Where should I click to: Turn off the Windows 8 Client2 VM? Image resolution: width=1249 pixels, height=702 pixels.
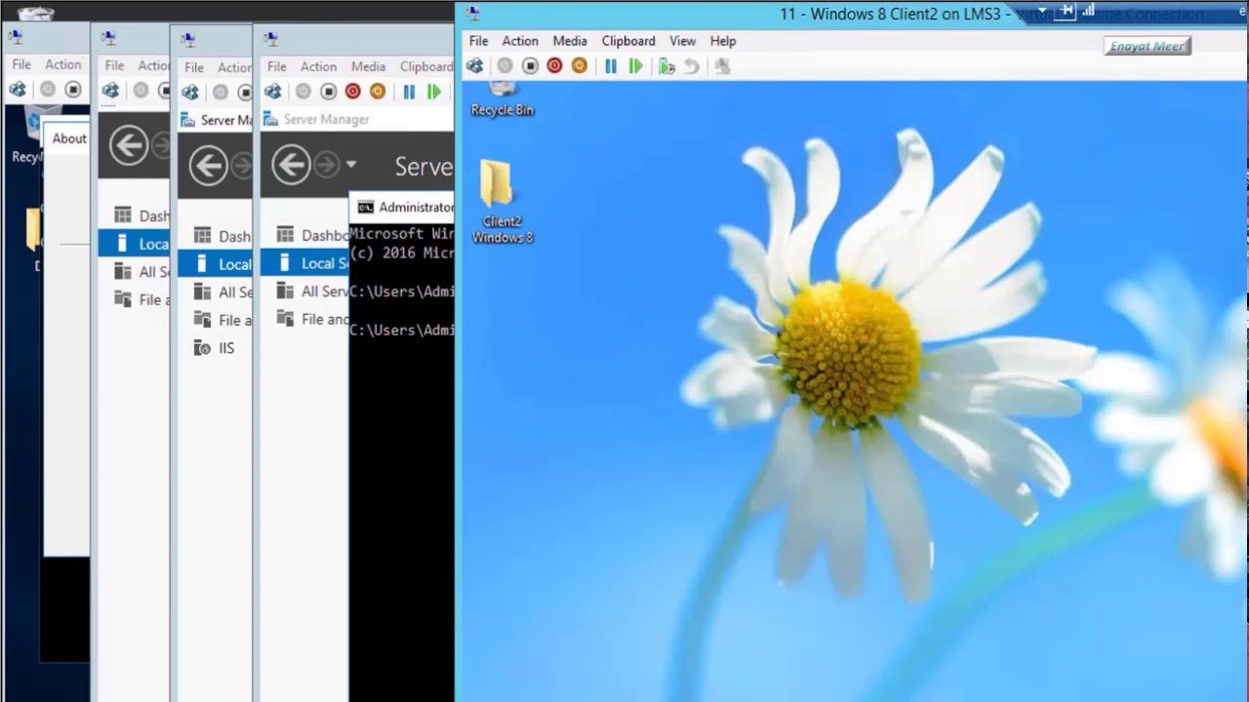(x=530, y=66)
